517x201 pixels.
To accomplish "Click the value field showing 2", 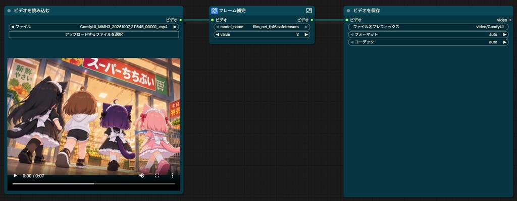I will (262, 35).
